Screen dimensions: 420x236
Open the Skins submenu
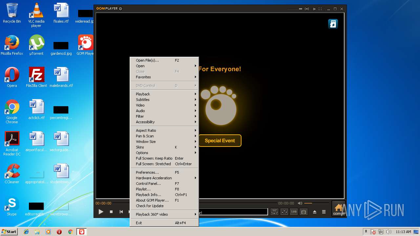(164, 147)
